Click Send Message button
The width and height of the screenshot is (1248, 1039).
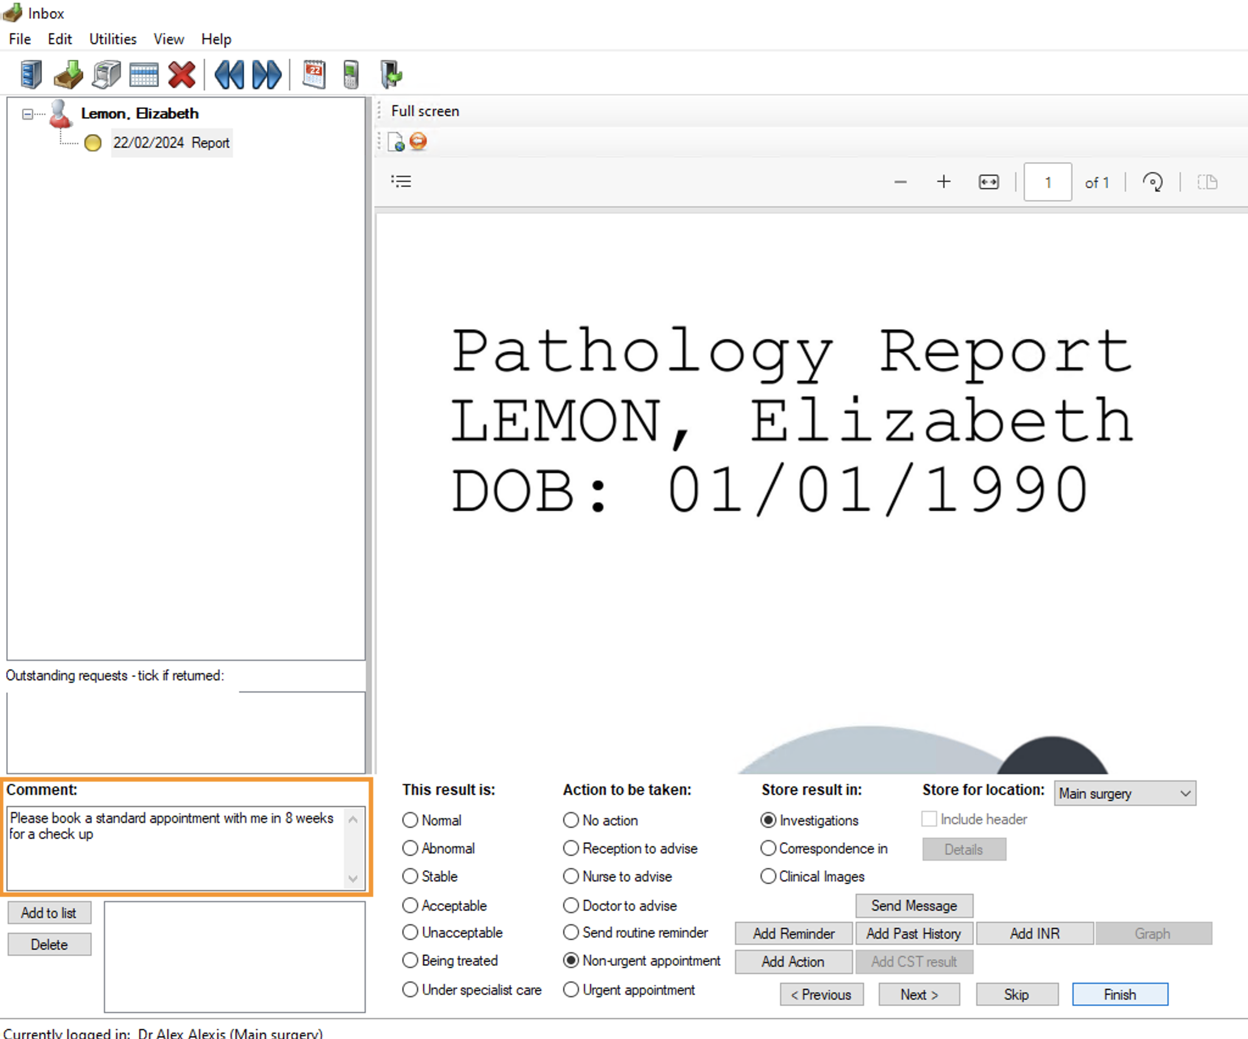[914, 905]
